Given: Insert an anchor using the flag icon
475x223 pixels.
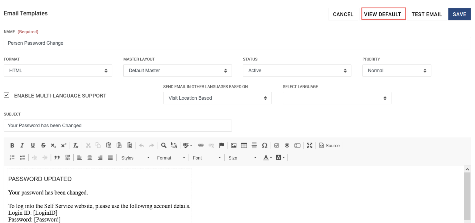Looking at the screenshot, I should click(x=222, y=145).
